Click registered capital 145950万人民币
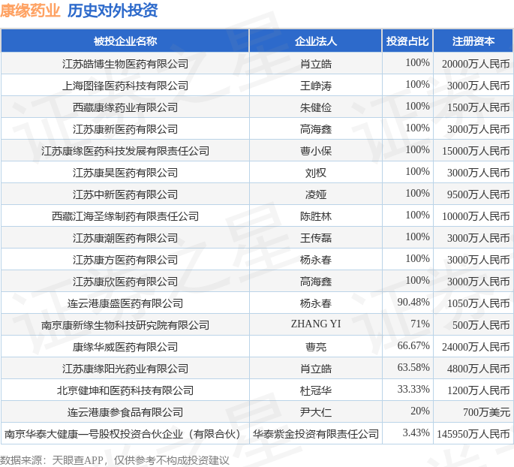The height and width of the screenshot is (467, 514). (x=473, y=434)
